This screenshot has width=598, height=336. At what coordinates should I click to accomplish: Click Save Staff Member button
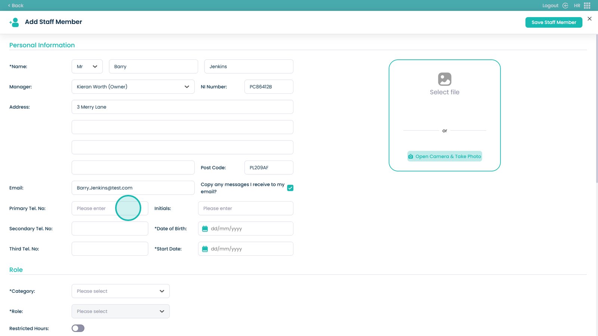point(554,22)
